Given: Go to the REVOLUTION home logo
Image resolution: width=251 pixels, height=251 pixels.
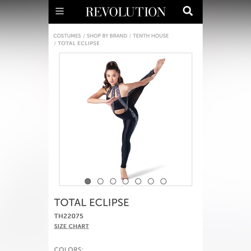Looking at the screenshot, I should pyautogui.click(x=125, y=12).
